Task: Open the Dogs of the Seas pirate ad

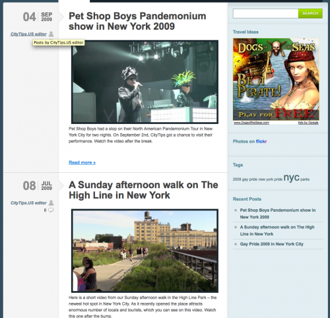Action: pos(276,79)
